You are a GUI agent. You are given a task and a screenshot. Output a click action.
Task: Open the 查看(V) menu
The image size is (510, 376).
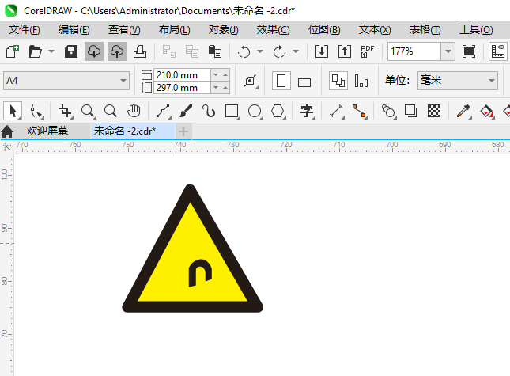point(124,30)
